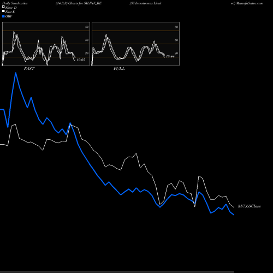Click the OBV legend text
The image size is (273, 273).
click(x=9, y=16)
